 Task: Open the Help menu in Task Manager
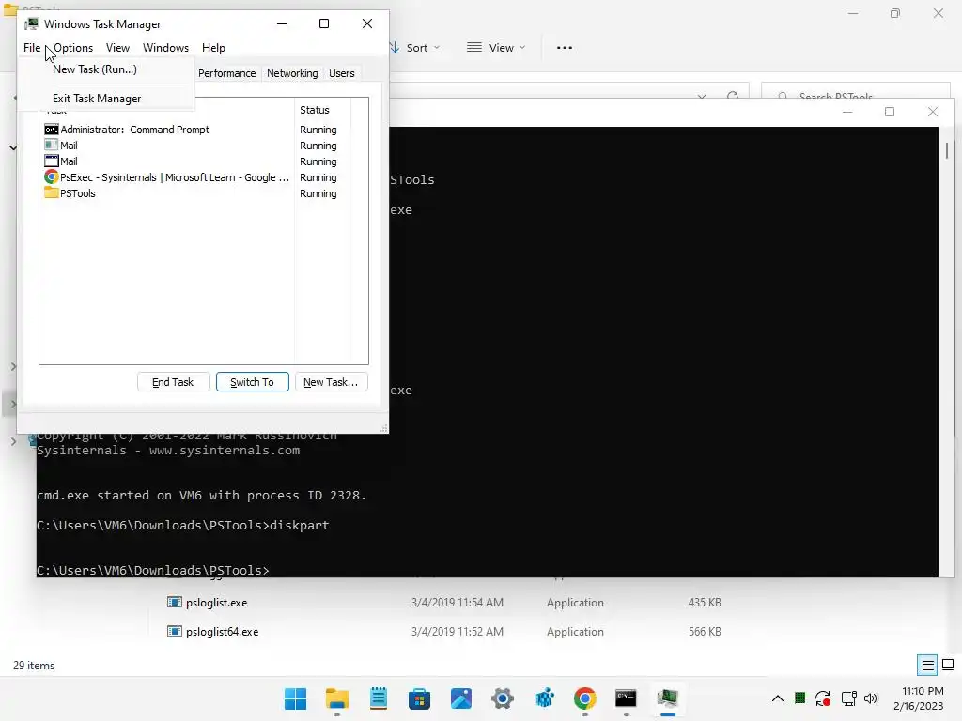tap(213, 48)
